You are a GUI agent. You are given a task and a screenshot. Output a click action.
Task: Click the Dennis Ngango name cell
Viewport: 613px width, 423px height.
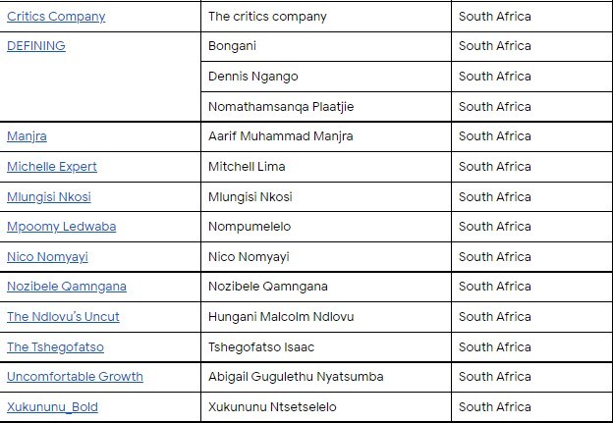coord(253,77)
